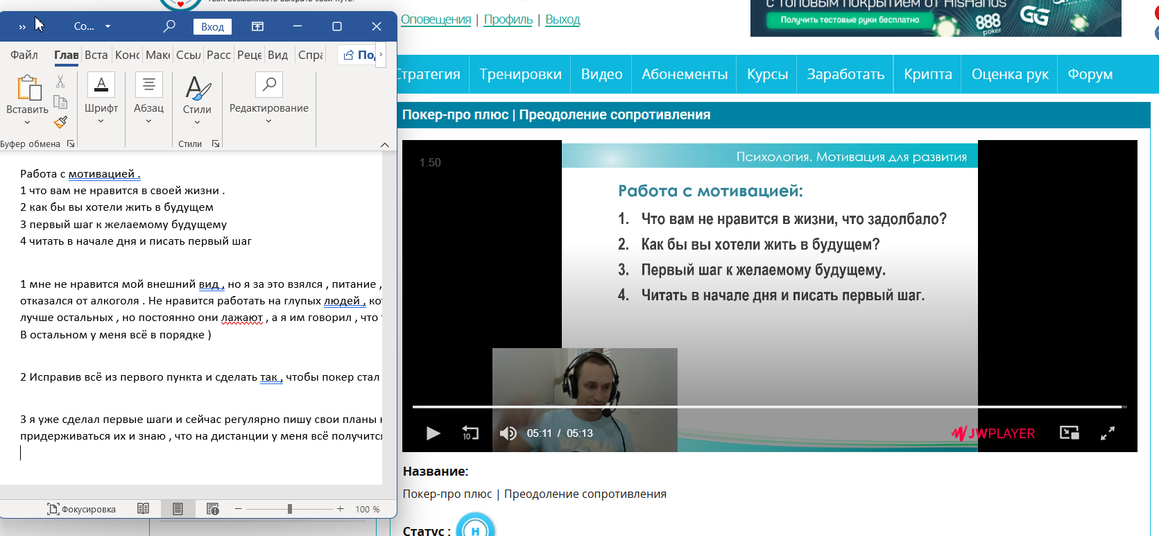Click the JW Player logo
Screen dimensions: 1159x536
point(993,433)
